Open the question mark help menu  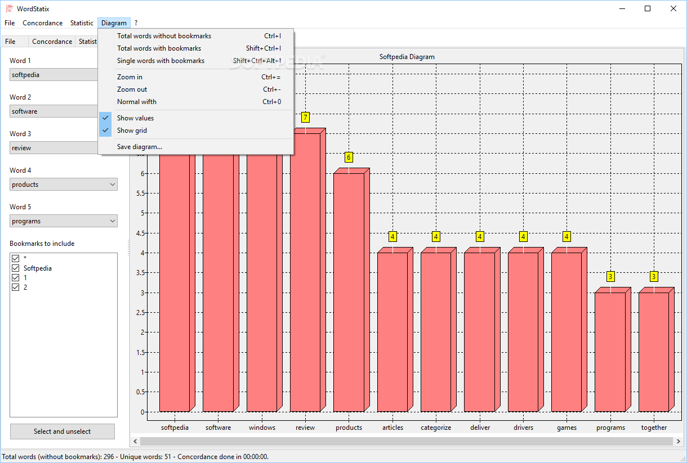point(136,23)
